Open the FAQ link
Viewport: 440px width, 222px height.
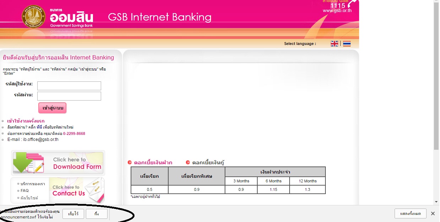(x=24, y=190)
